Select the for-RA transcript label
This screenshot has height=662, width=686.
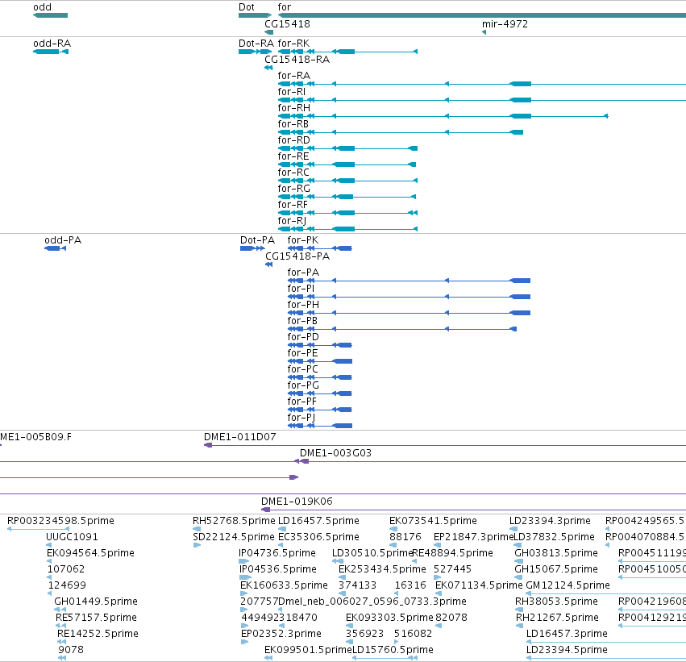point(294,76)
